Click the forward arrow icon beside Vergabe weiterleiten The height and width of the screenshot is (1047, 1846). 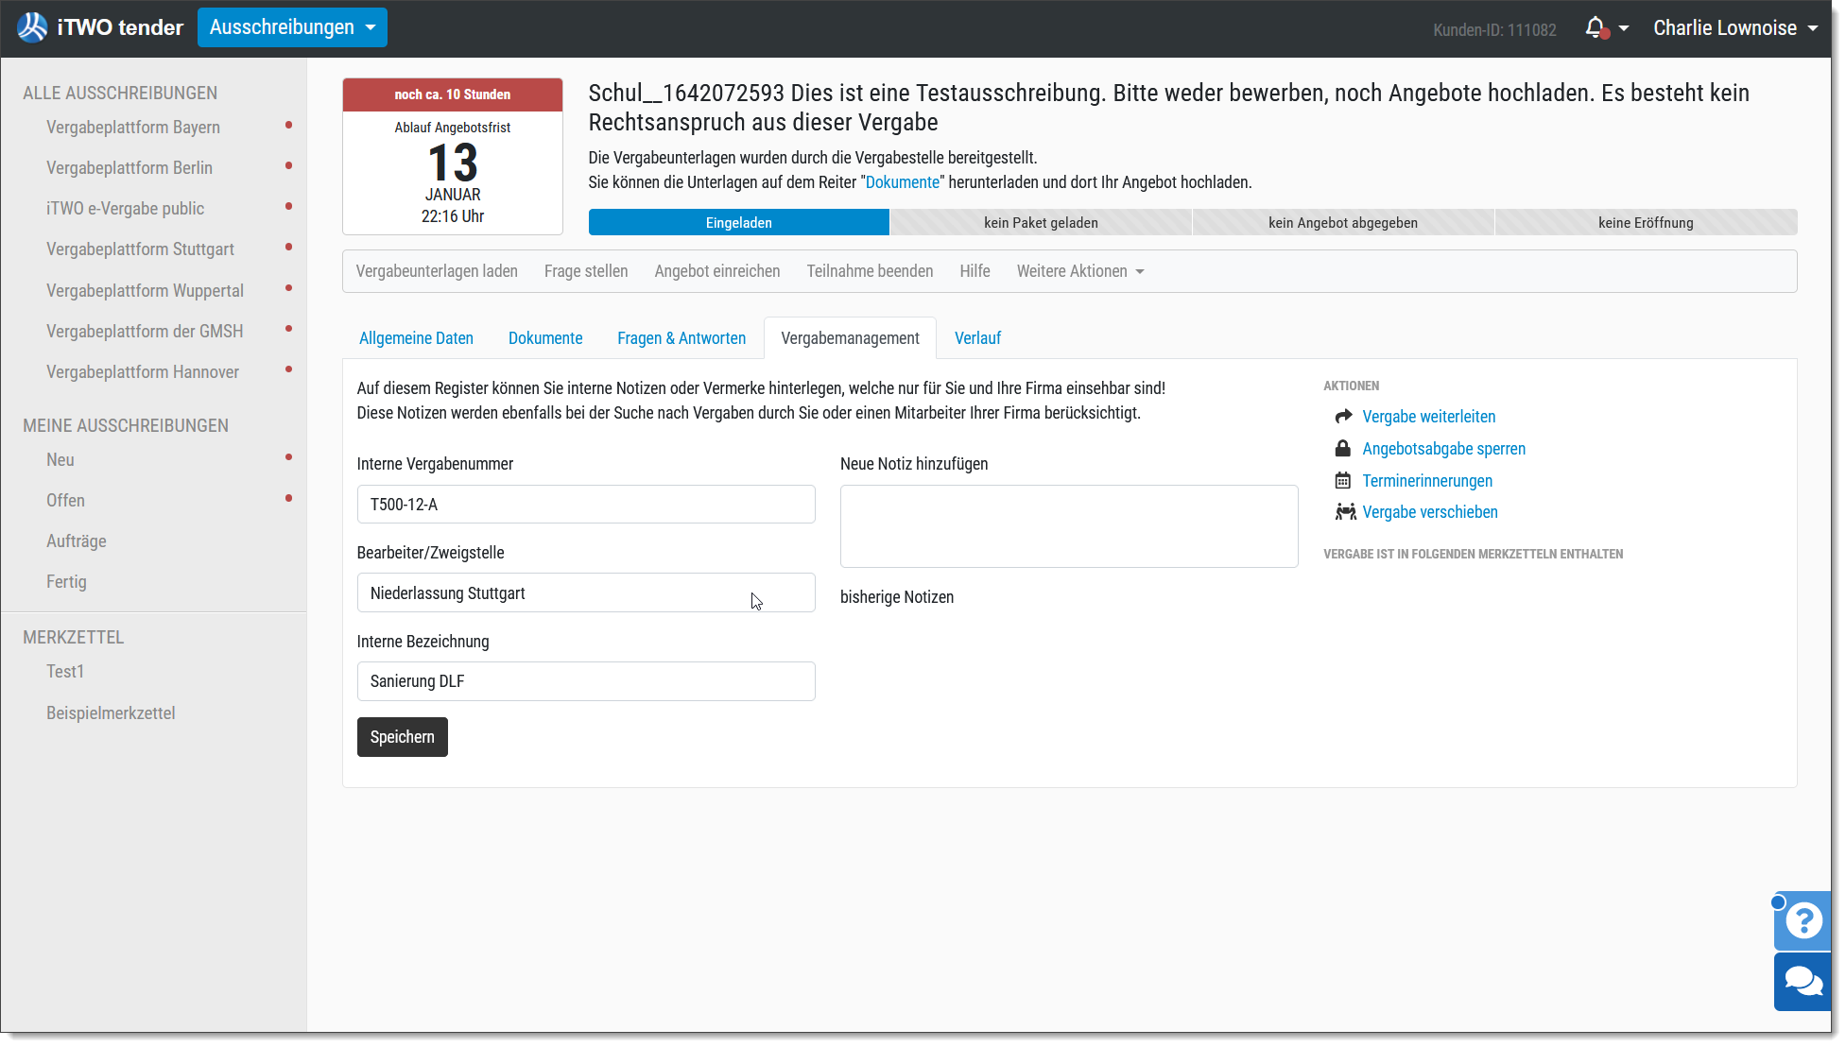pyautogui.click(x=1343, y=417)
